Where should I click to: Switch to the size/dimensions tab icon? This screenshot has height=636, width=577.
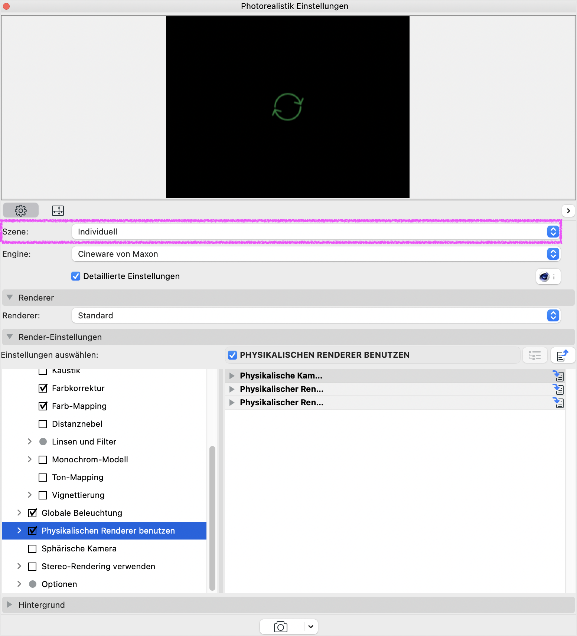coord(58,210)
